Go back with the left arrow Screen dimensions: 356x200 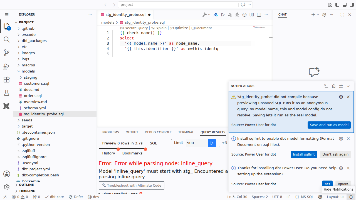(x=106, y=5)
